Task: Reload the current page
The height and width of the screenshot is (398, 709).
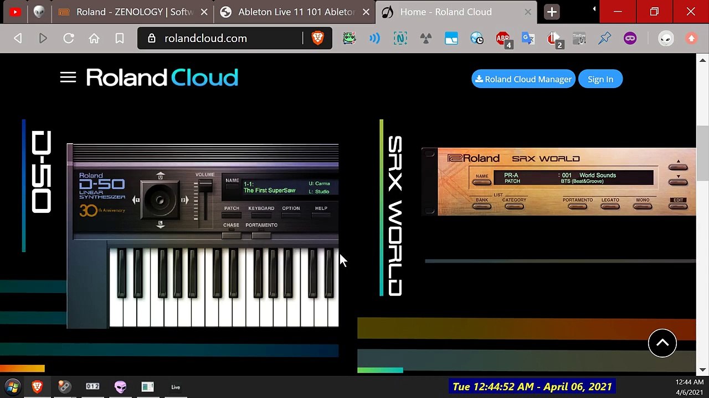Action: [69, 38]
